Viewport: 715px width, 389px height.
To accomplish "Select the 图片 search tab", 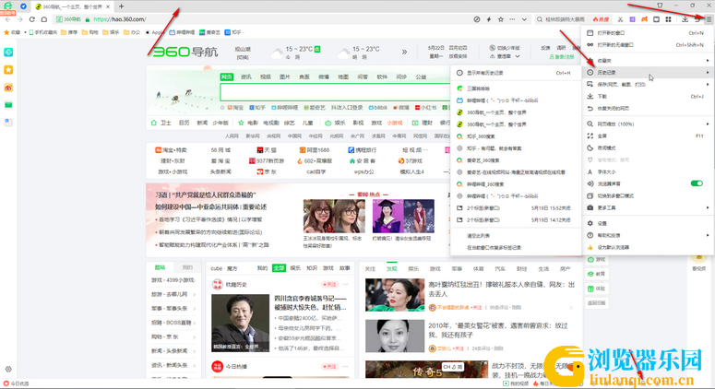I will pyautogui.click(x=285, y=77).
